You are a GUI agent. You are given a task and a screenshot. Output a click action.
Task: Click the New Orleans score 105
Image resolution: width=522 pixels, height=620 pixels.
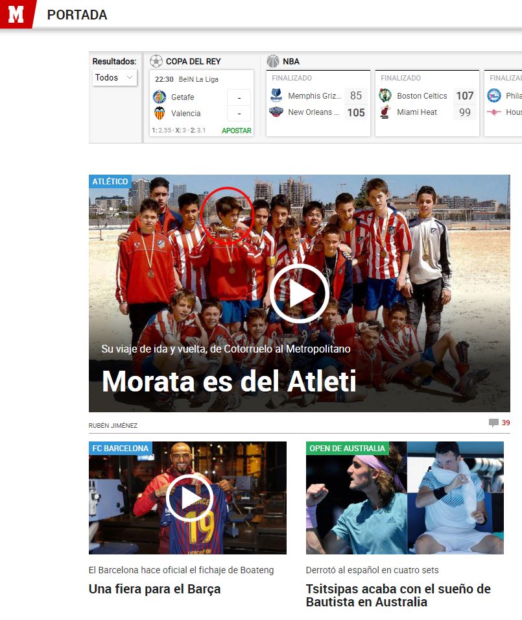pyautogui.click(x=356, y=113)
